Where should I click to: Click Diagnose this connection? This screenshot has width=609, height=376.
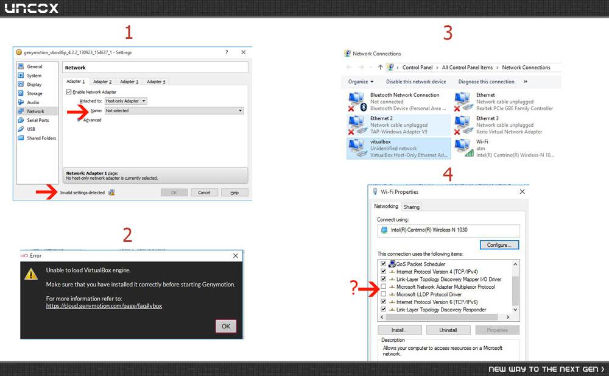click(486, 82)
